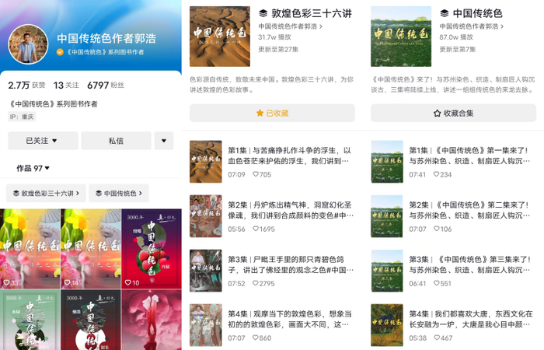Click the heart icon showing 14
544x350 pixels.
click(x=68, y=282)
